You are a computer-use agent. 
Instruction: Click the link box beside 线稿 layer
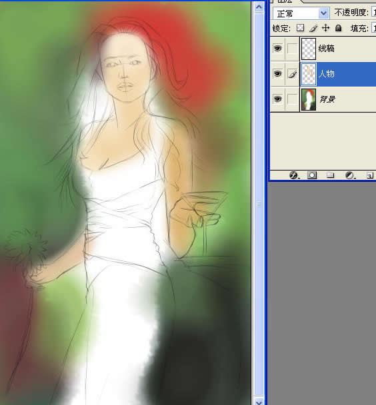click(292, 49)
